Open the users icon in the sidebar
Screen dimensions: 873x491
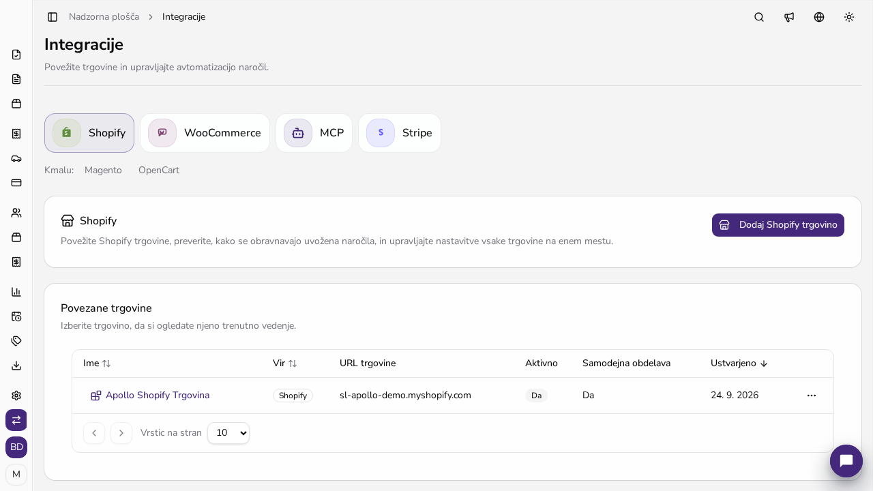16,213
